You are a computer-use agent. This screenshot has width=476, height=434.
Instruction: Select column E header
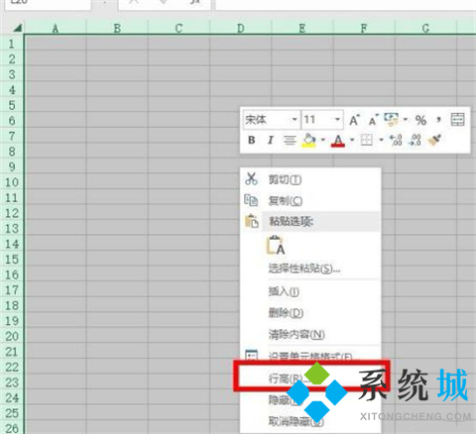coord(302,29)
